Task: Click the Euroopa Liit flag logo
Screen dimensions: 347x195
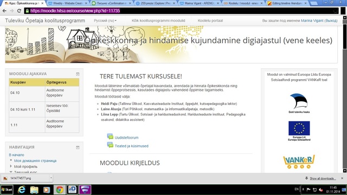Action: pyautogui.click(x=299, y=131)
